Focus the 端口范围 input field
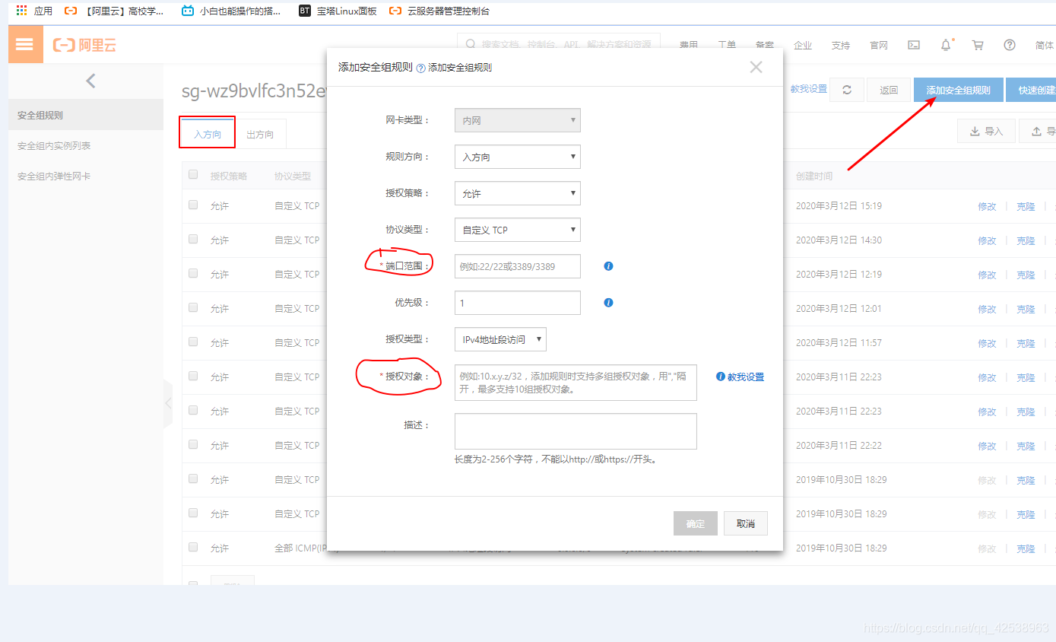This screenshot has width=1056, height=642. pos(517,266)
